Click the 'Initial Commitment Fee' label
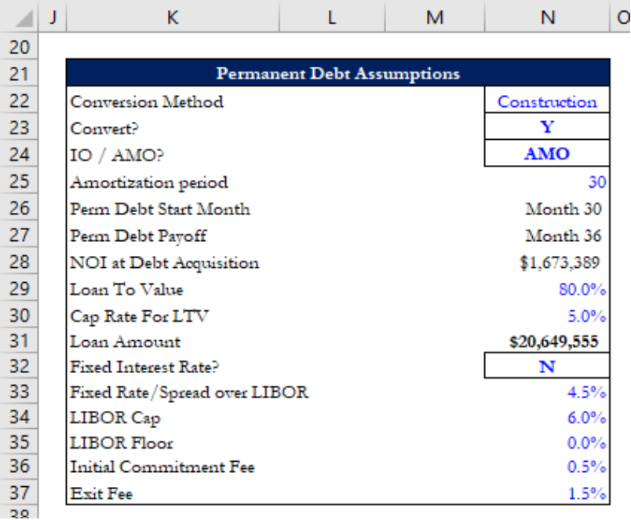The image size is (631, 520). 162,467
